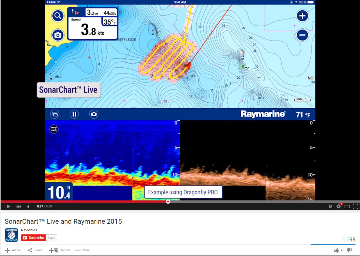Click the 10.4 ft depth readout
The height and width of the screenshot is (256, 360).
click(59, 191)
